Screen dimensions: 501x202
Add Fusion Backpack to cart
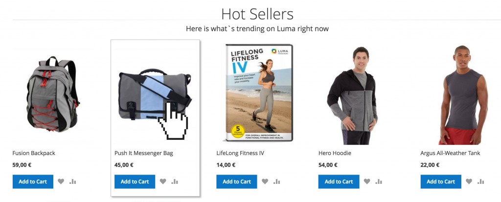click(x=33, y=181)
